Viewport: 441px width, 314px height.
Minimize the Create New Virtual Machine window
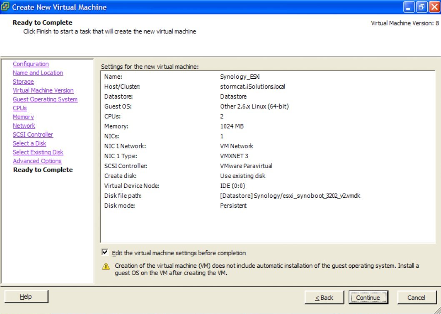pos(408,7)
